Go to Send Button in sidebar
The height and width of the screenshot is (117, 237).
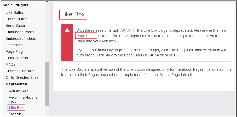point(16,25)
